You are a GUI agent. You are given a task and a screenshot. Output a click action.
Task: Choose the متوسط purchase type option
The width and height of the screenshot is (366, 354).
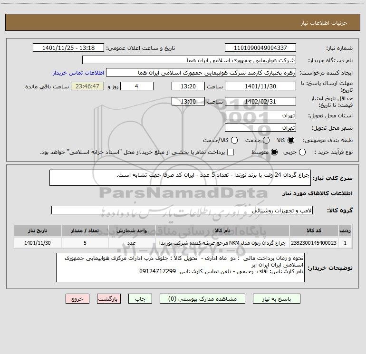274,152
